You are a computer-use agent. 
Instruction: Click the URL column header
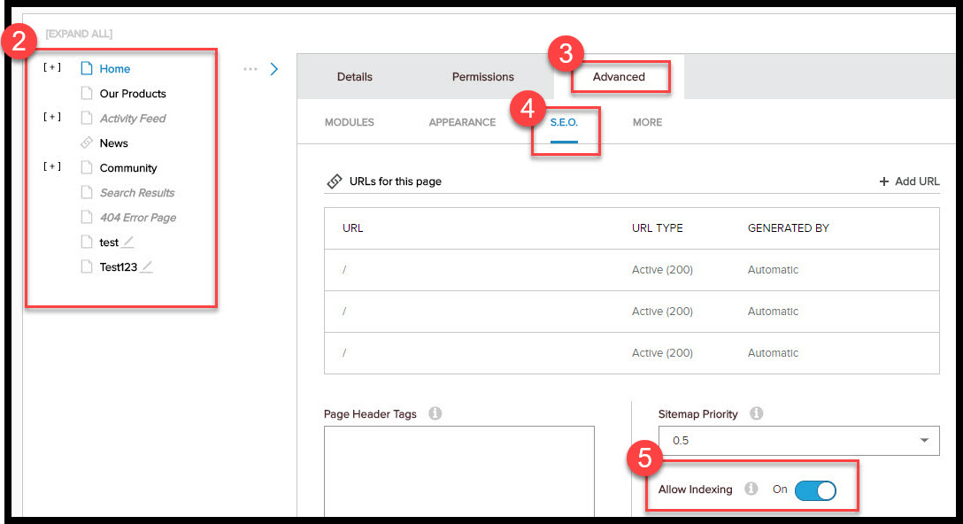coord(352,227)
